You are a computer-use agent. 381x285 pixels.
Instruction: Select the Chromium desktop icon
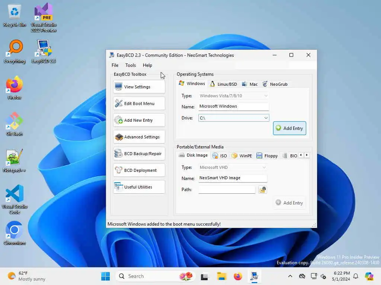coord(15,233)
